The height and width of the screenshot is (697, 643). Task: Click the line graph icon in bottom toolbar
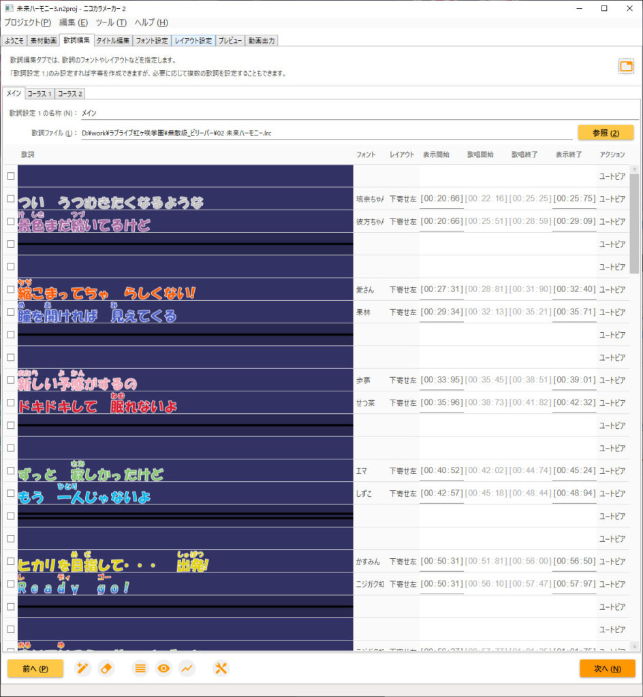click(187, 668)
